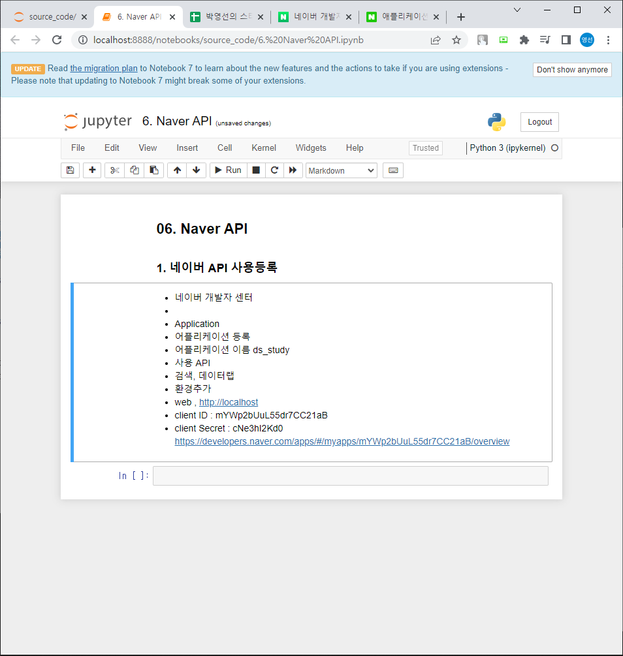Open the Cell menu
Screen dimensions: 623x656
click(x=225, y=148)
